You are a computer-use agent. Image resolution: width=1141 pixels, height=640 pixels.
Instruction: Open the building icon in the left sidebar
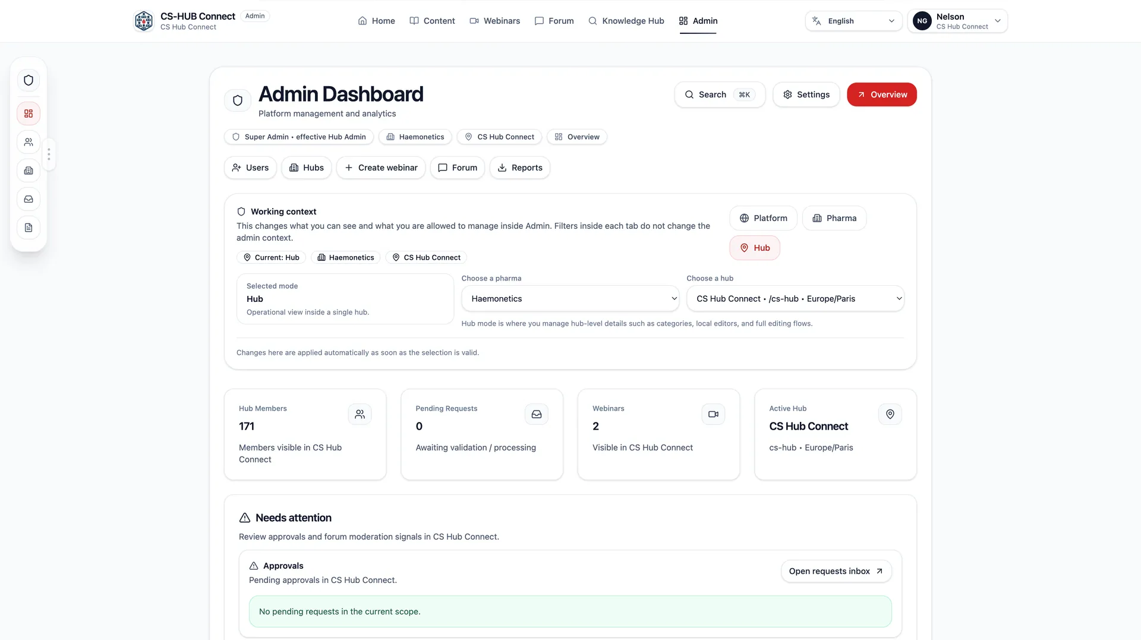(29, 171)
